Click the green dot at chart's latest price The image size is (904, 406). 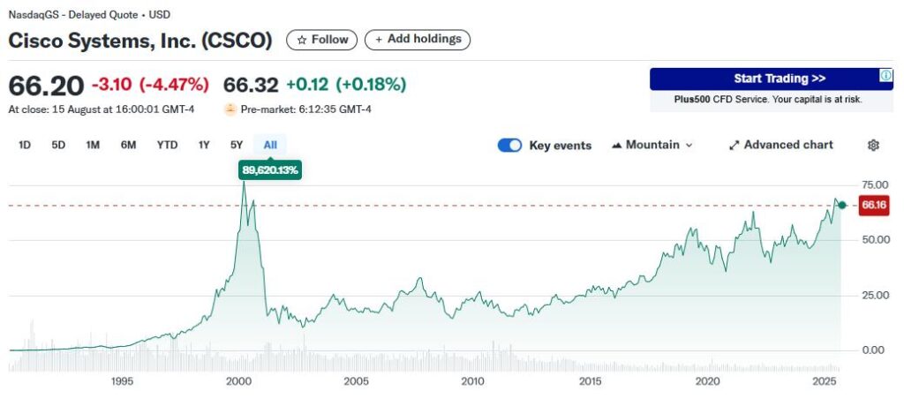(842, 205)
